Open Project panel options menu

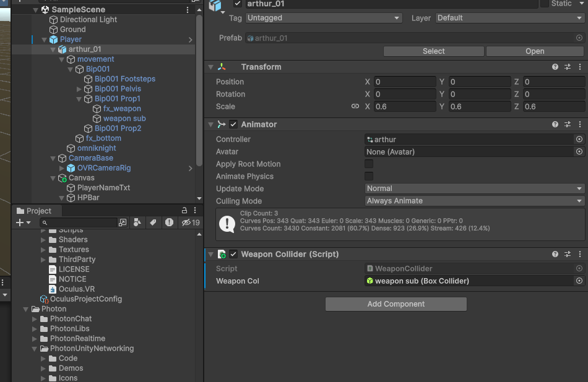click(195, 211)
